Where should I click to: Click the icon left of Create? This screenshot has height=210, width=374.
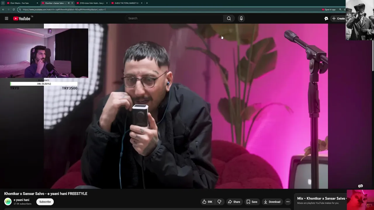pyautogui.click(x=326, y=18)
